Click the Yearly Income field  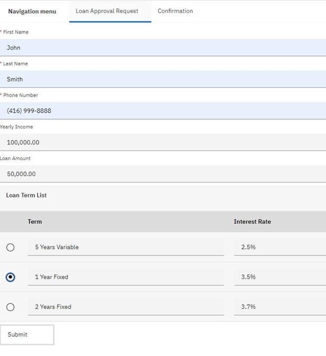point(163,142)
